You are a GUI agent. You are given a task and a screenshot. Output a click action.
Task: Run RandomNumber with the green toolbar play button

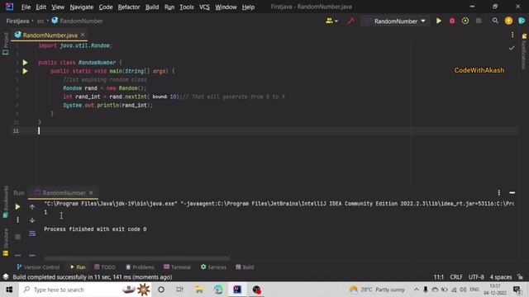point(439,21)
